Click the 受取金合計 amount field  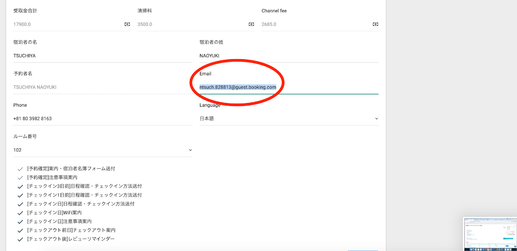[67, 24]
